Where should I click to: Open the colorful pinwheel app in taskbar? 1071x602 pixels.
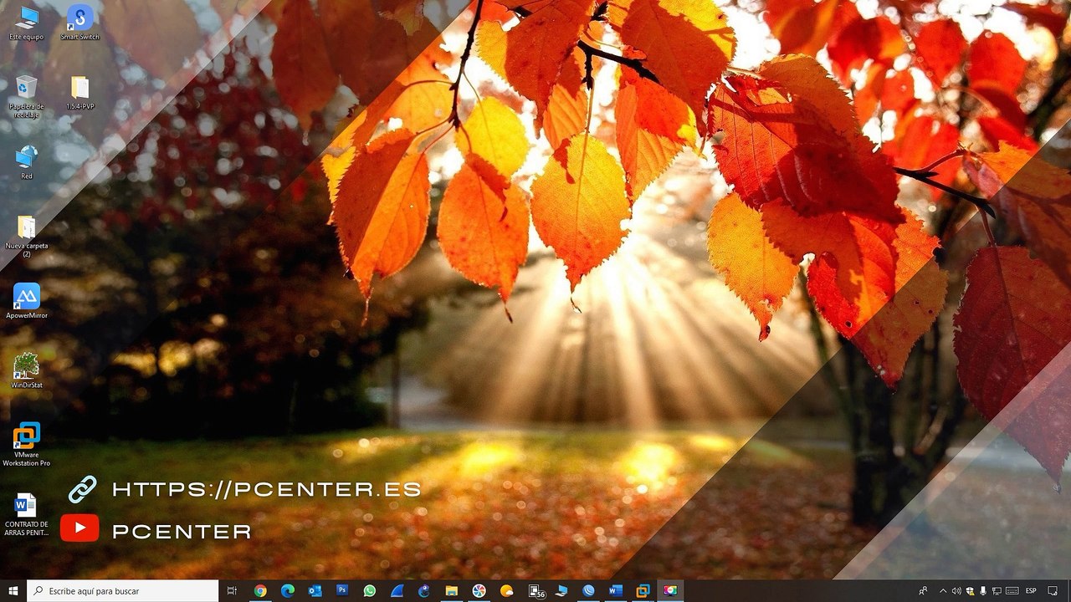pos(479,591)
